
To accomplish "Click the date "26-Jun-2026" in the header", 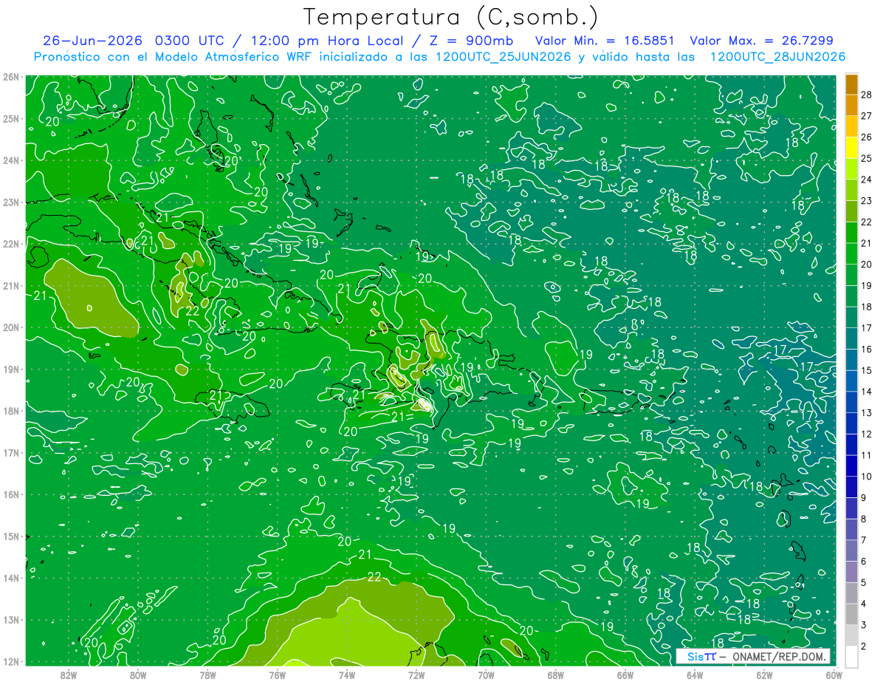I will point(92,41).
